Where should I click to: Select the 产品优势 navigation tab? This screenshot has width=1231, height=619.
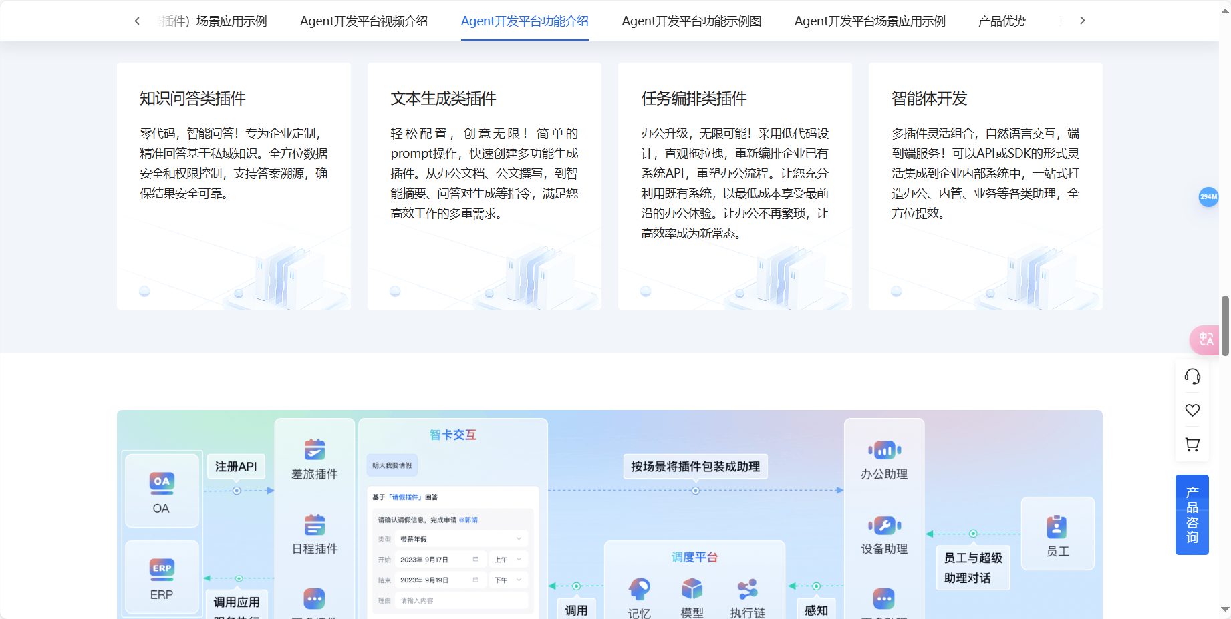point(1001,21)
